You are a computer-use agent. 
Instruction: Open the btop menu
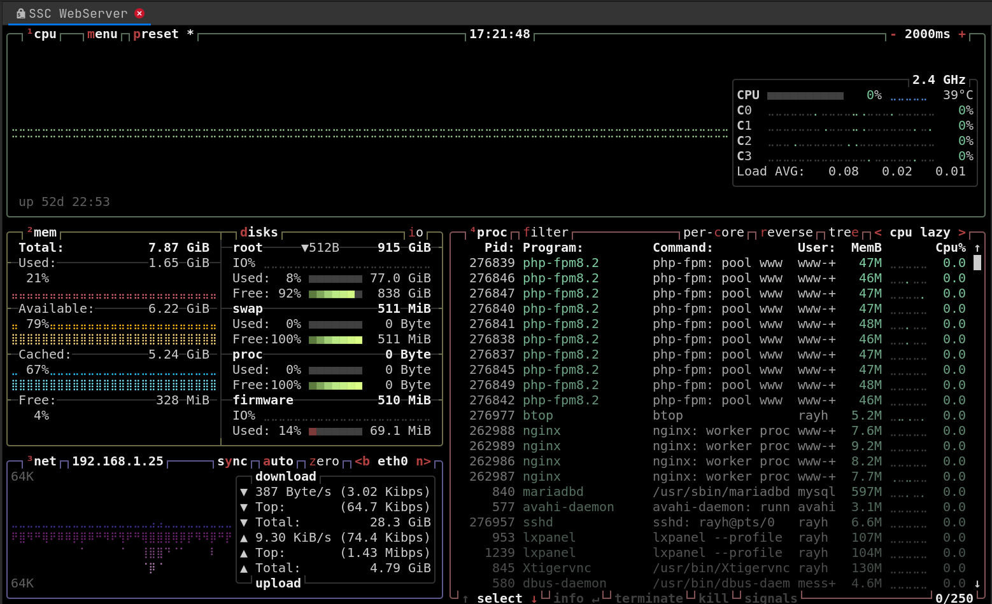pyautogui.click(x=102, y=34)
